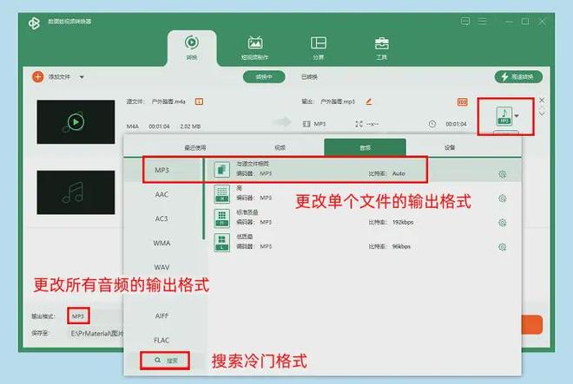The height and width of the screenshot is (384, 573).
Task: Switch to the 转换 convert tab
Action: [x=192, y=48]
